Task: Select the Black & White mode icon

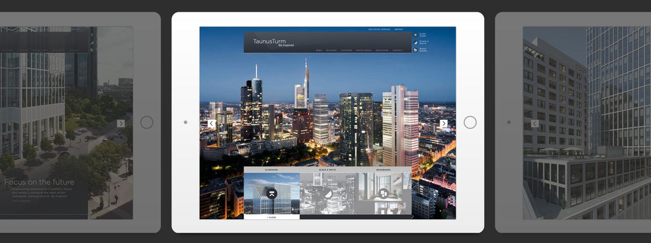Action: [x=416, y=43]
